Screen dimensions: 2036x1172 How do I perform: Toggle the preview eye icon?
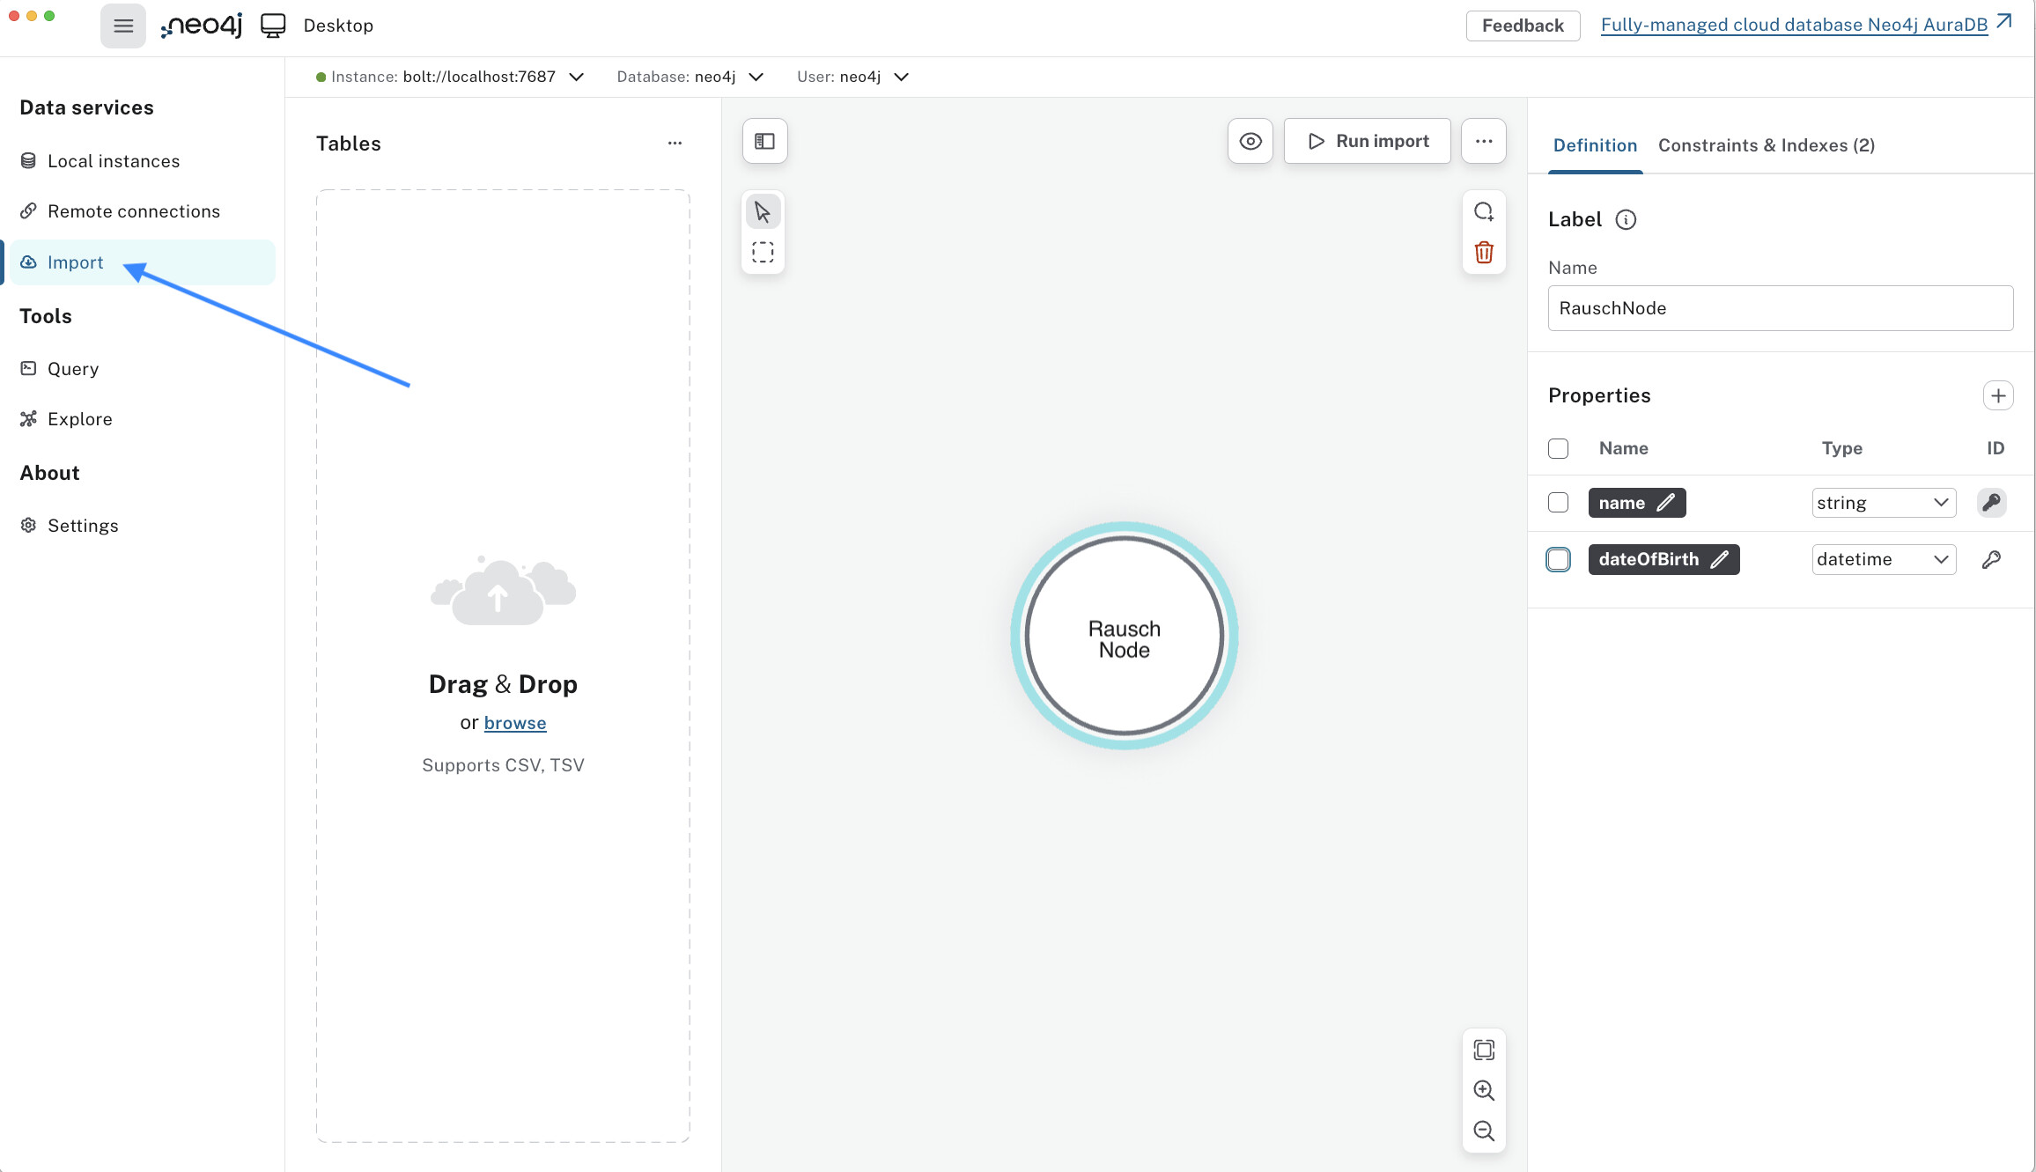[1250, 141]
